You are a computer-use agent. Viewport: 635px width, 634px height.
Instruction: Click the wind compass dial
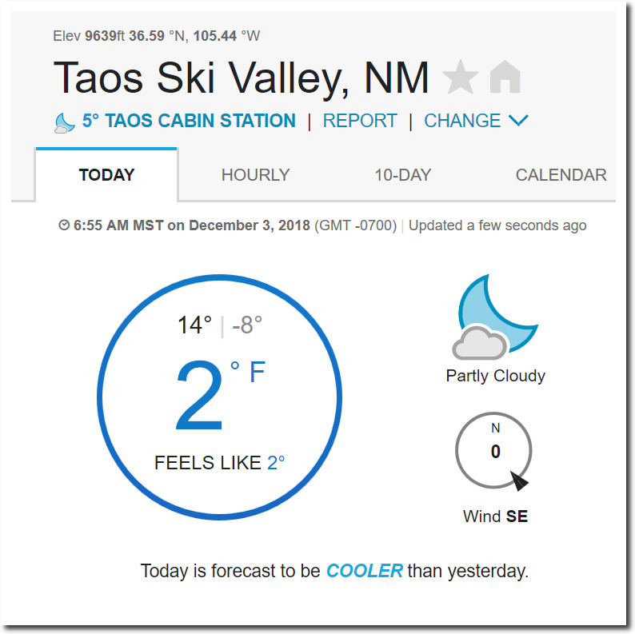coord(493,450)
